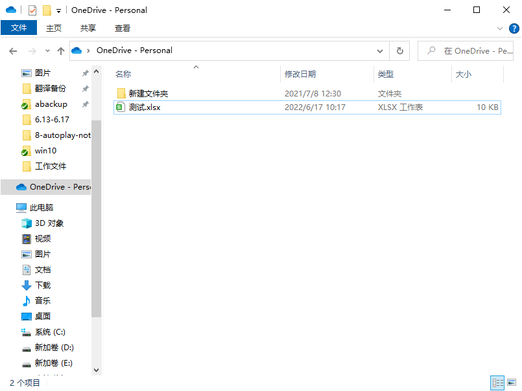Switch to large icons view layout
This screenshot has height=391, width=522.
coord(512,383)
